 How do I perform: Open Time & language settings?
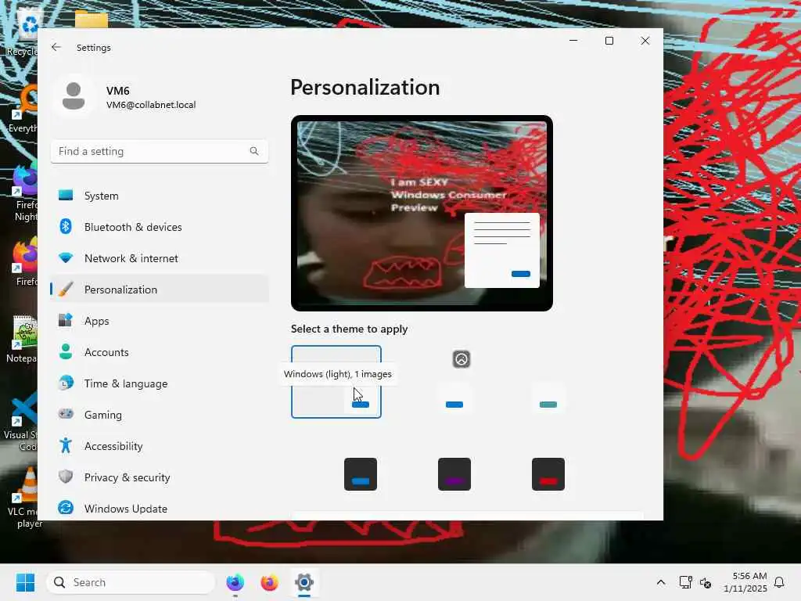[x=160, y=383]
